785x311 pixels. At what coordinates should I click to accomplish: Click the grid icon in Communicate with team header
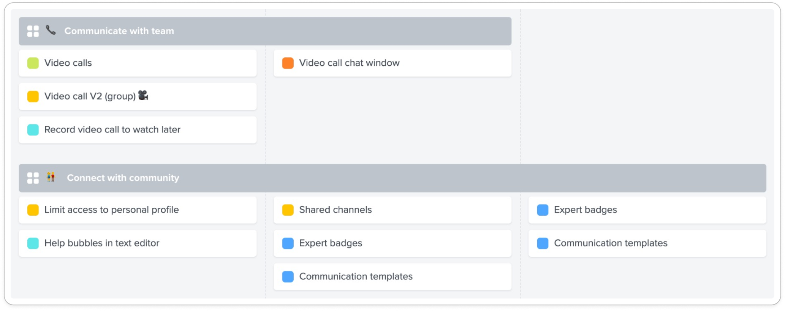point(33,31)
